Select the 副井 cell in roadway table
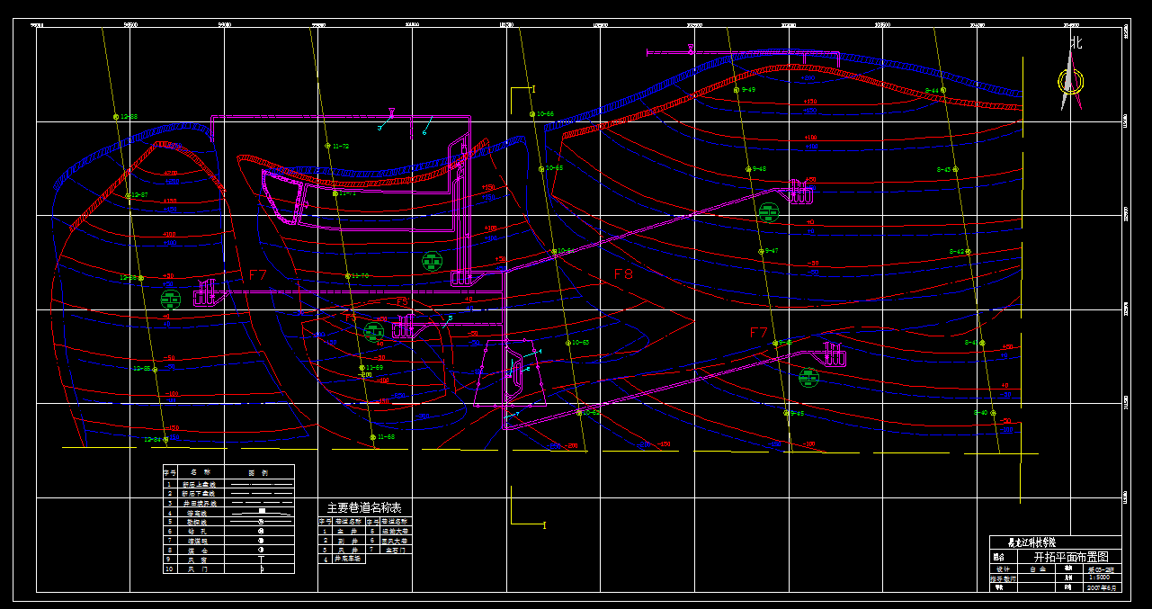The height and width of the screenshot is (609, 1152). pyautogui.click(x=348, y=541)
